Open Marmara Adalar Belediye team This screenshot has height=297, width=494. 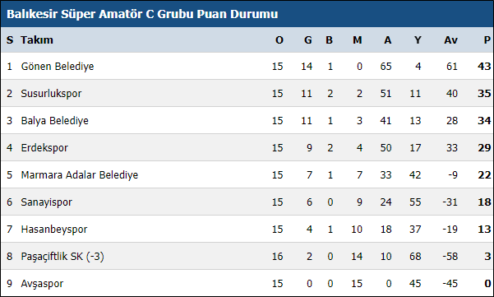80,175
